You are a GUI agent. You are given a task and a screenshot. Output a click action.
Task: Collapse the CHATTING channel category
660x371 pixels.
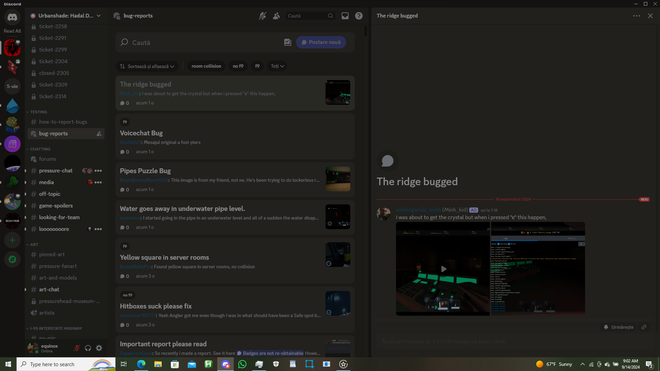point(40,149)
